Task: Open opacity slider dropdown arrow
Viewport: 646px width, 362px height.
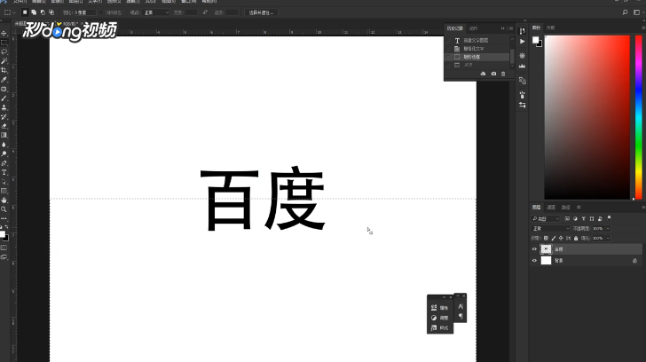Action: tap(608, 229)
